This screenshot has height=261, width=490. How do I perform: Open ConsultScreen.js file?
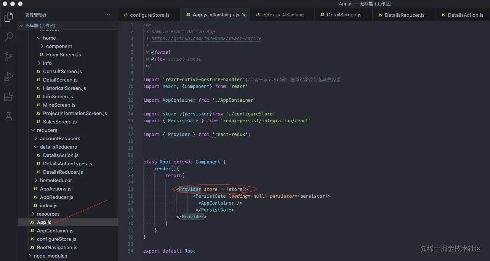(x=68, y=71)
